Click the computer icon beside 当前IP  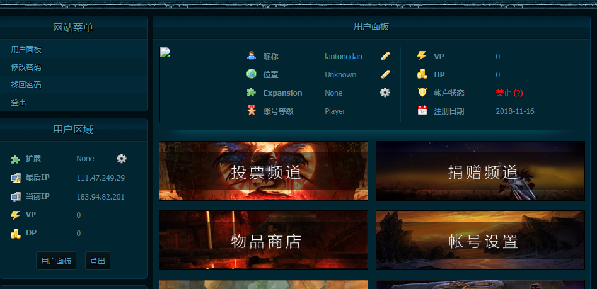pos(16,196)
